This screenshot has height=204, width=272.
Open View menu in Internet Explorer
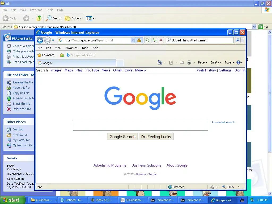[58, 48]
